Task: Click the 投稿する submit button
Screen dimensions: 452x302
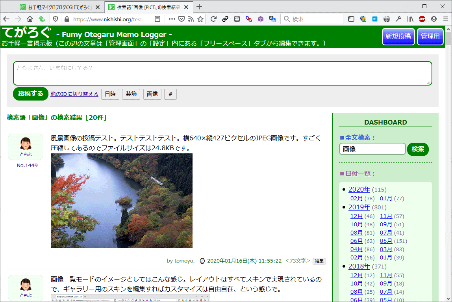Action: point(31,94)
